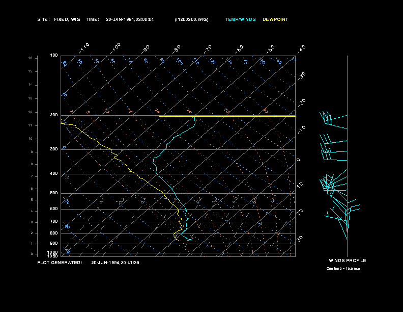Screen dimensions: 403x312
Task: Click the -40 temperature label at top right
Action: pos(301,49)
